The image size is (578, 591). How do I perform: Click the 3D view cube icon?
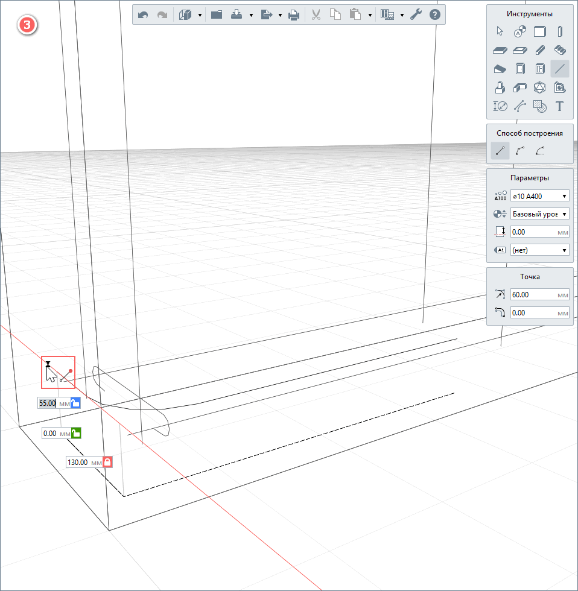click(185, 14)
